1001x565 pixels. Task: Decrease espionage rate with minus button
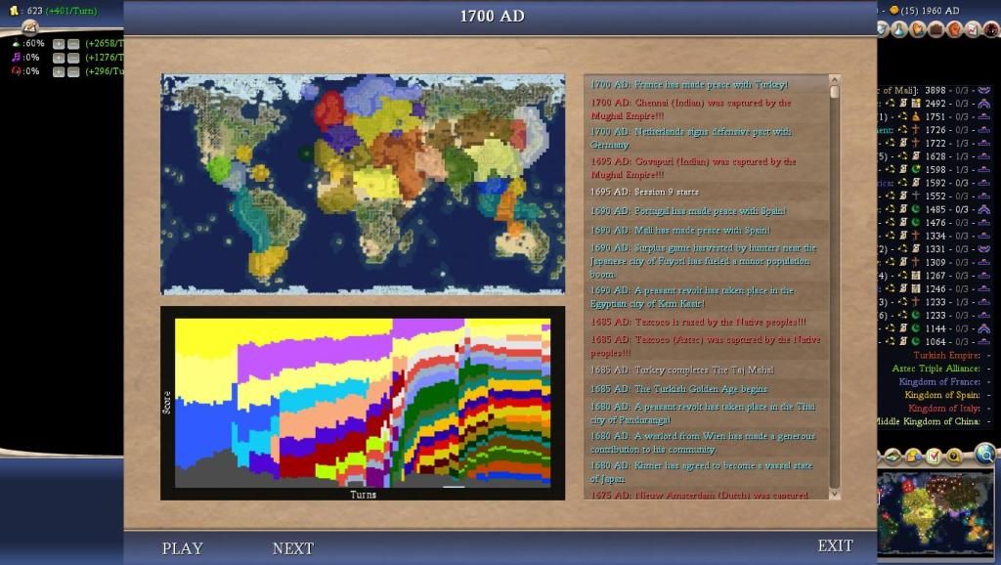(73, 71)
